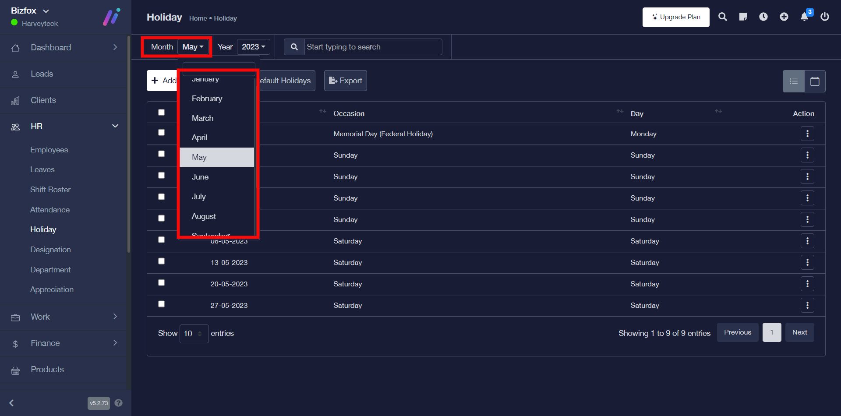Click the clock timer icon
Viewport: 841px width, 416px height.
coord(763,17)
